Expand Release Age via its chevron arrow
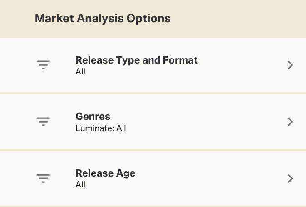The height and width of the screenshot is (207, 306). [x=291, y=178]
